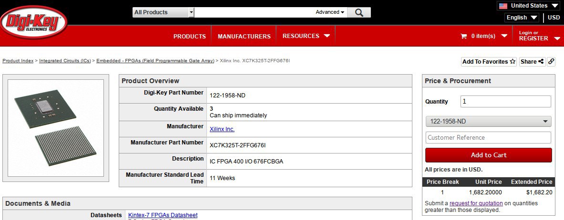This screenshot has height=220, width=564.
Task: Click Add to Cart button
Action: point(489,155)
